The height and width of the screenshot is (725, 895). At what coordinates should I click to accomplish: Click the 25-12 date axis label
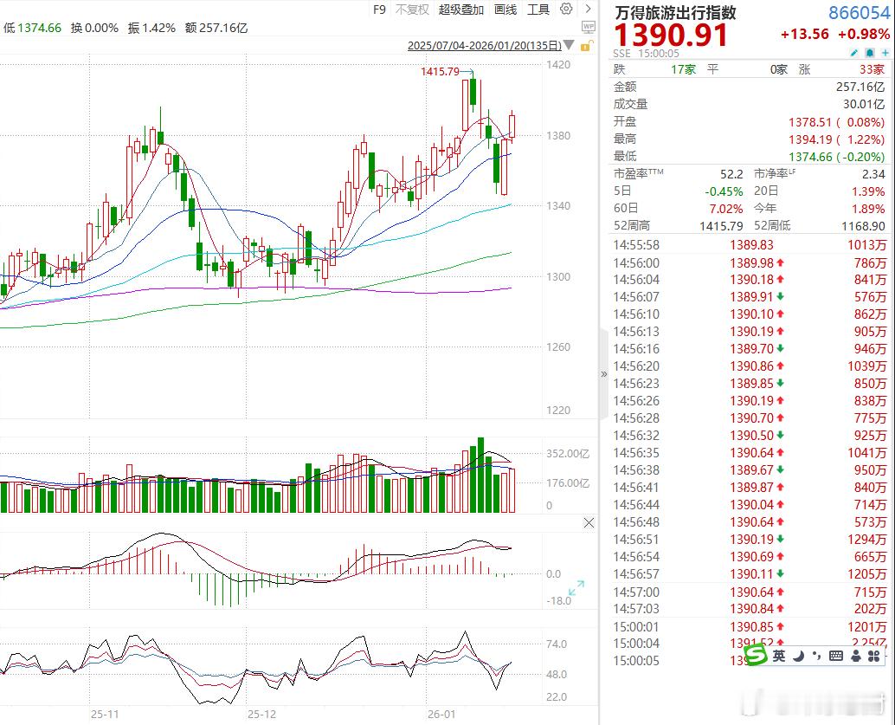261,714
